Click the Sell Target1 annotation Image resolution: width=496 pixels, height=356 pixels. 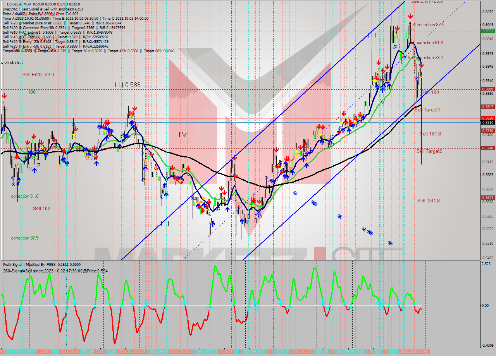(x=428, y=110)
